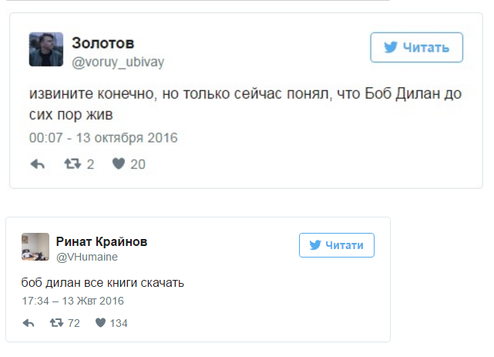This screenshot has height=357, width=494.
Task: Reply to Ринат Крайнов's tweet
Action: tap(29, 323)
